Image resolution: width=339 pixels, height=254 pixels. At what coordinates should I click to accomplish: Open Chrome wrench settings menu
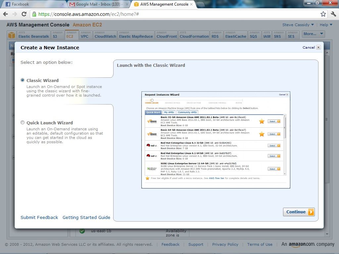click(x=333, y=14)
